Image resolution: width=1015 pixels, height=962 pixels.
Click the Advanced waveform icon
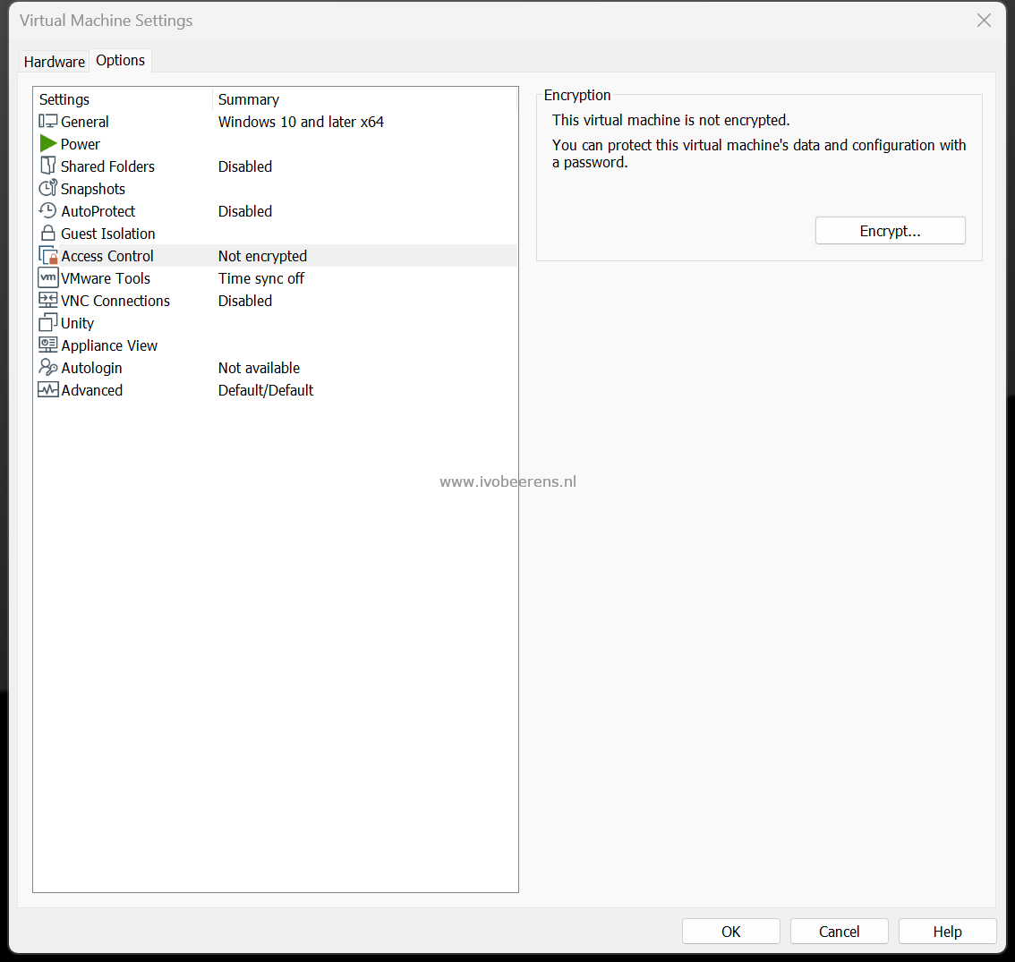click(48, 389)
